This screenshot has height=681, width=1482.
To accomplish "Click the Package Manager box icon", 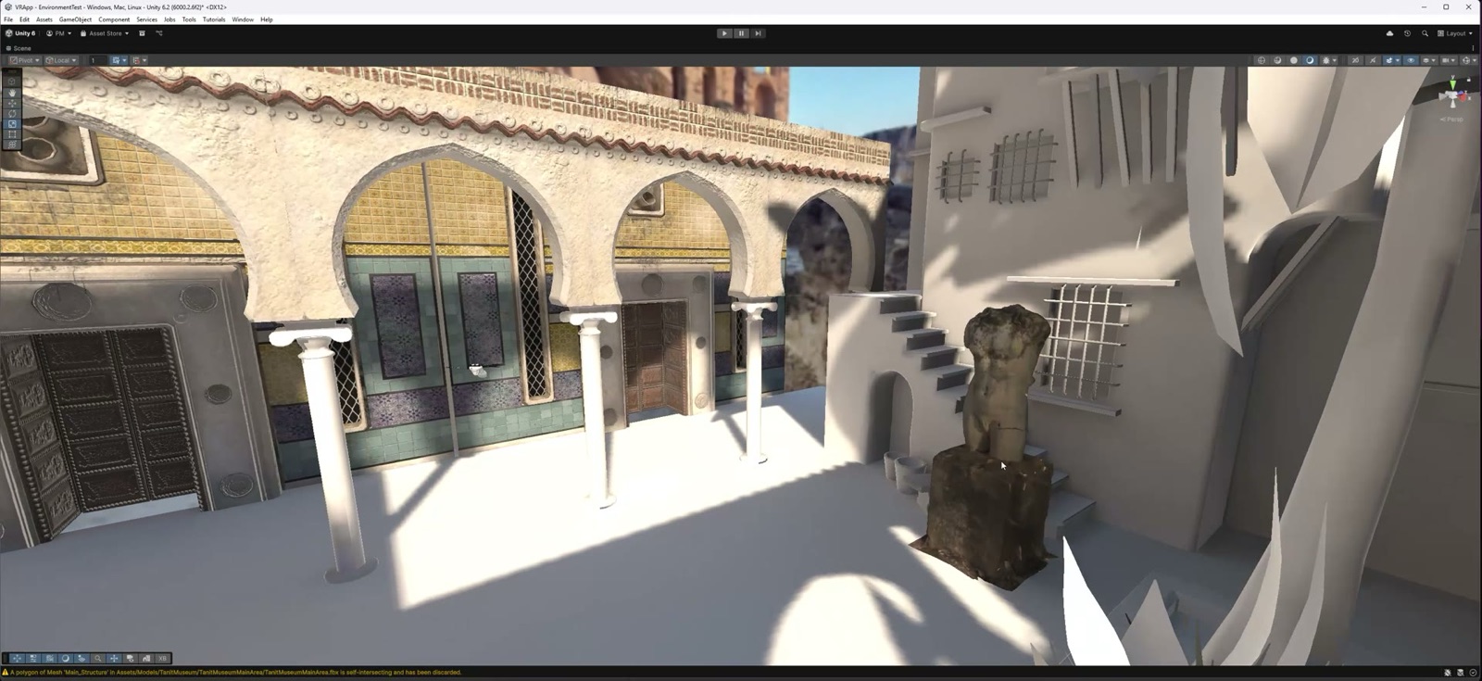I will (x=142, y=33).
